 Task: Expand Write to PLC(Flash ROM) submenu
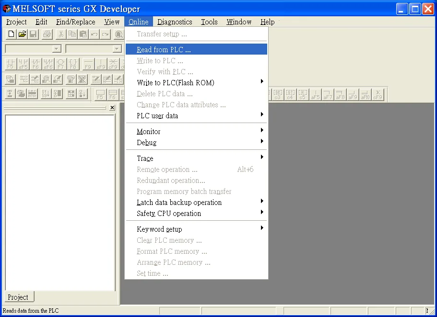pos(196,82)
